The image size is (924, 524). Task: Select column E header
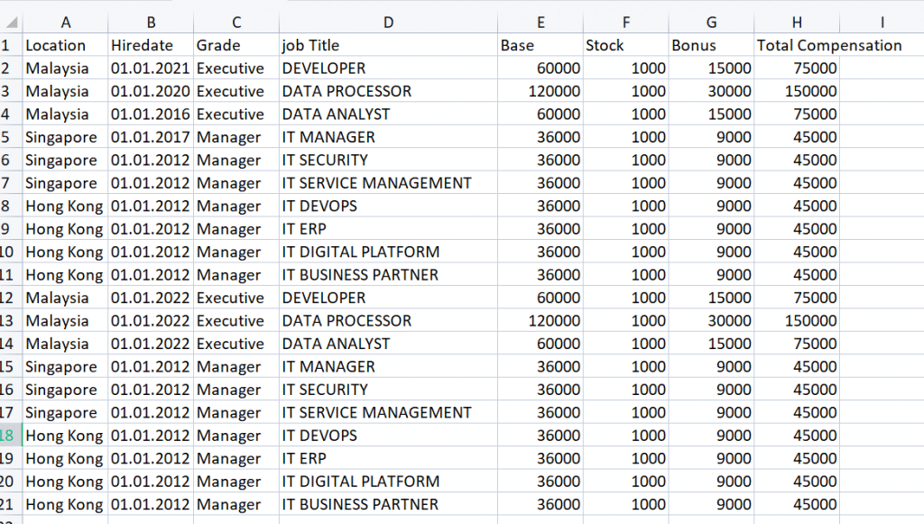pyautogui.click(x=540, y=23)
